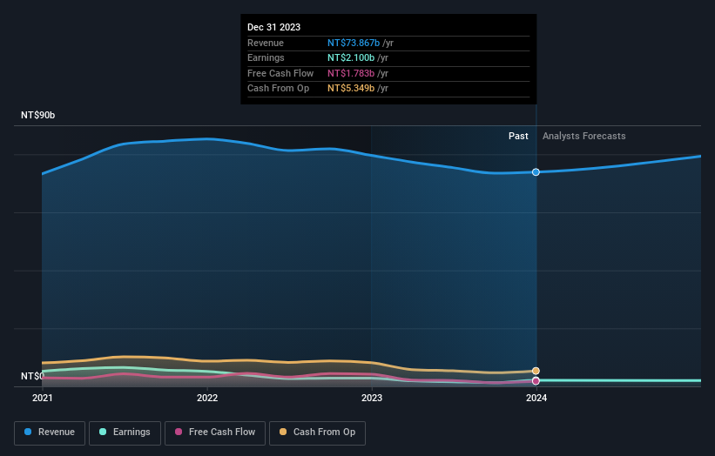Click the Free Cash Flow label in tooltip
This screenshot has width=715, height=456.
[280, 73]
